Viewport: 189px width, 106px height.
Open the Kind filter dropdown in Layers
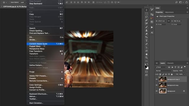[161, 67]
